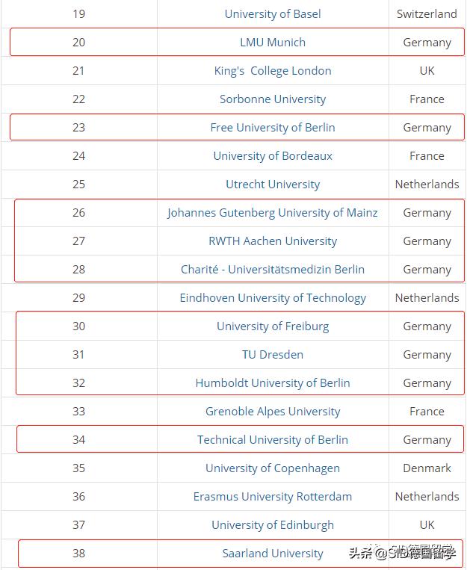Open Technical University of Berlin link
This screenshot has width=467, height=570.
pyautogui.click(x=273, y=440)
